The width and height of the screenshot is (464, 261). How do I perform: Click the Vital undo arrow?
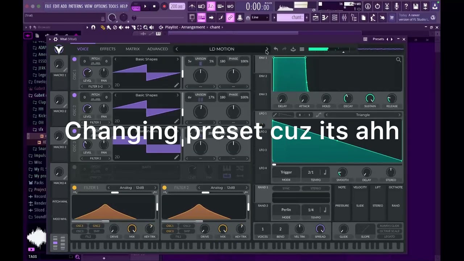276,49
